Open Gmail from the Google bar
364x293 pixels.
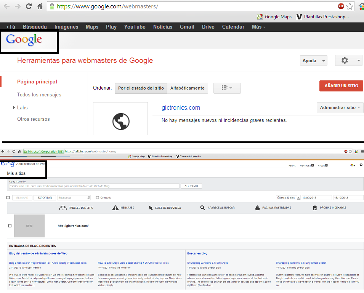point(187,27)
